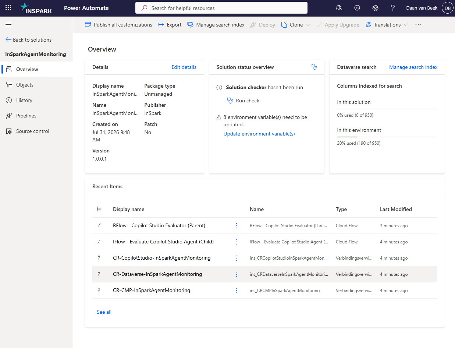Viewport: 455px width, 348px height.
Task: Go Back to solutions
Action: point(28,40)
